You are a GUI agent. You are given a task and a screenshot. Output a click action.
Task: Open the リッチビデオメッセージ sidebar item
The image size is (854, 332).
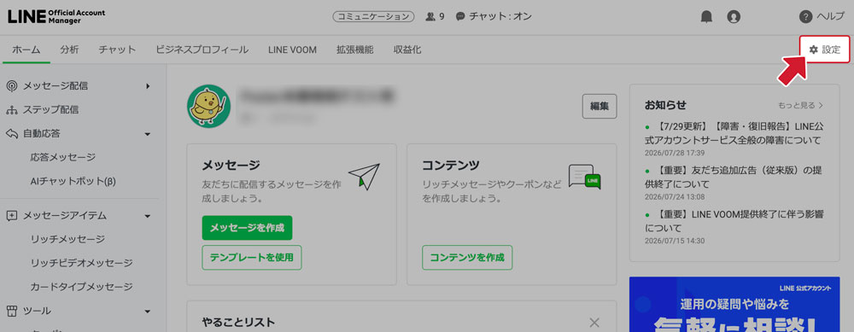(82, 263)
